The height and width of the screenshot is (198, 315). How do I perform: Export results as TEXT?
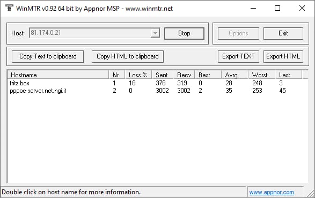pos(238,56)
